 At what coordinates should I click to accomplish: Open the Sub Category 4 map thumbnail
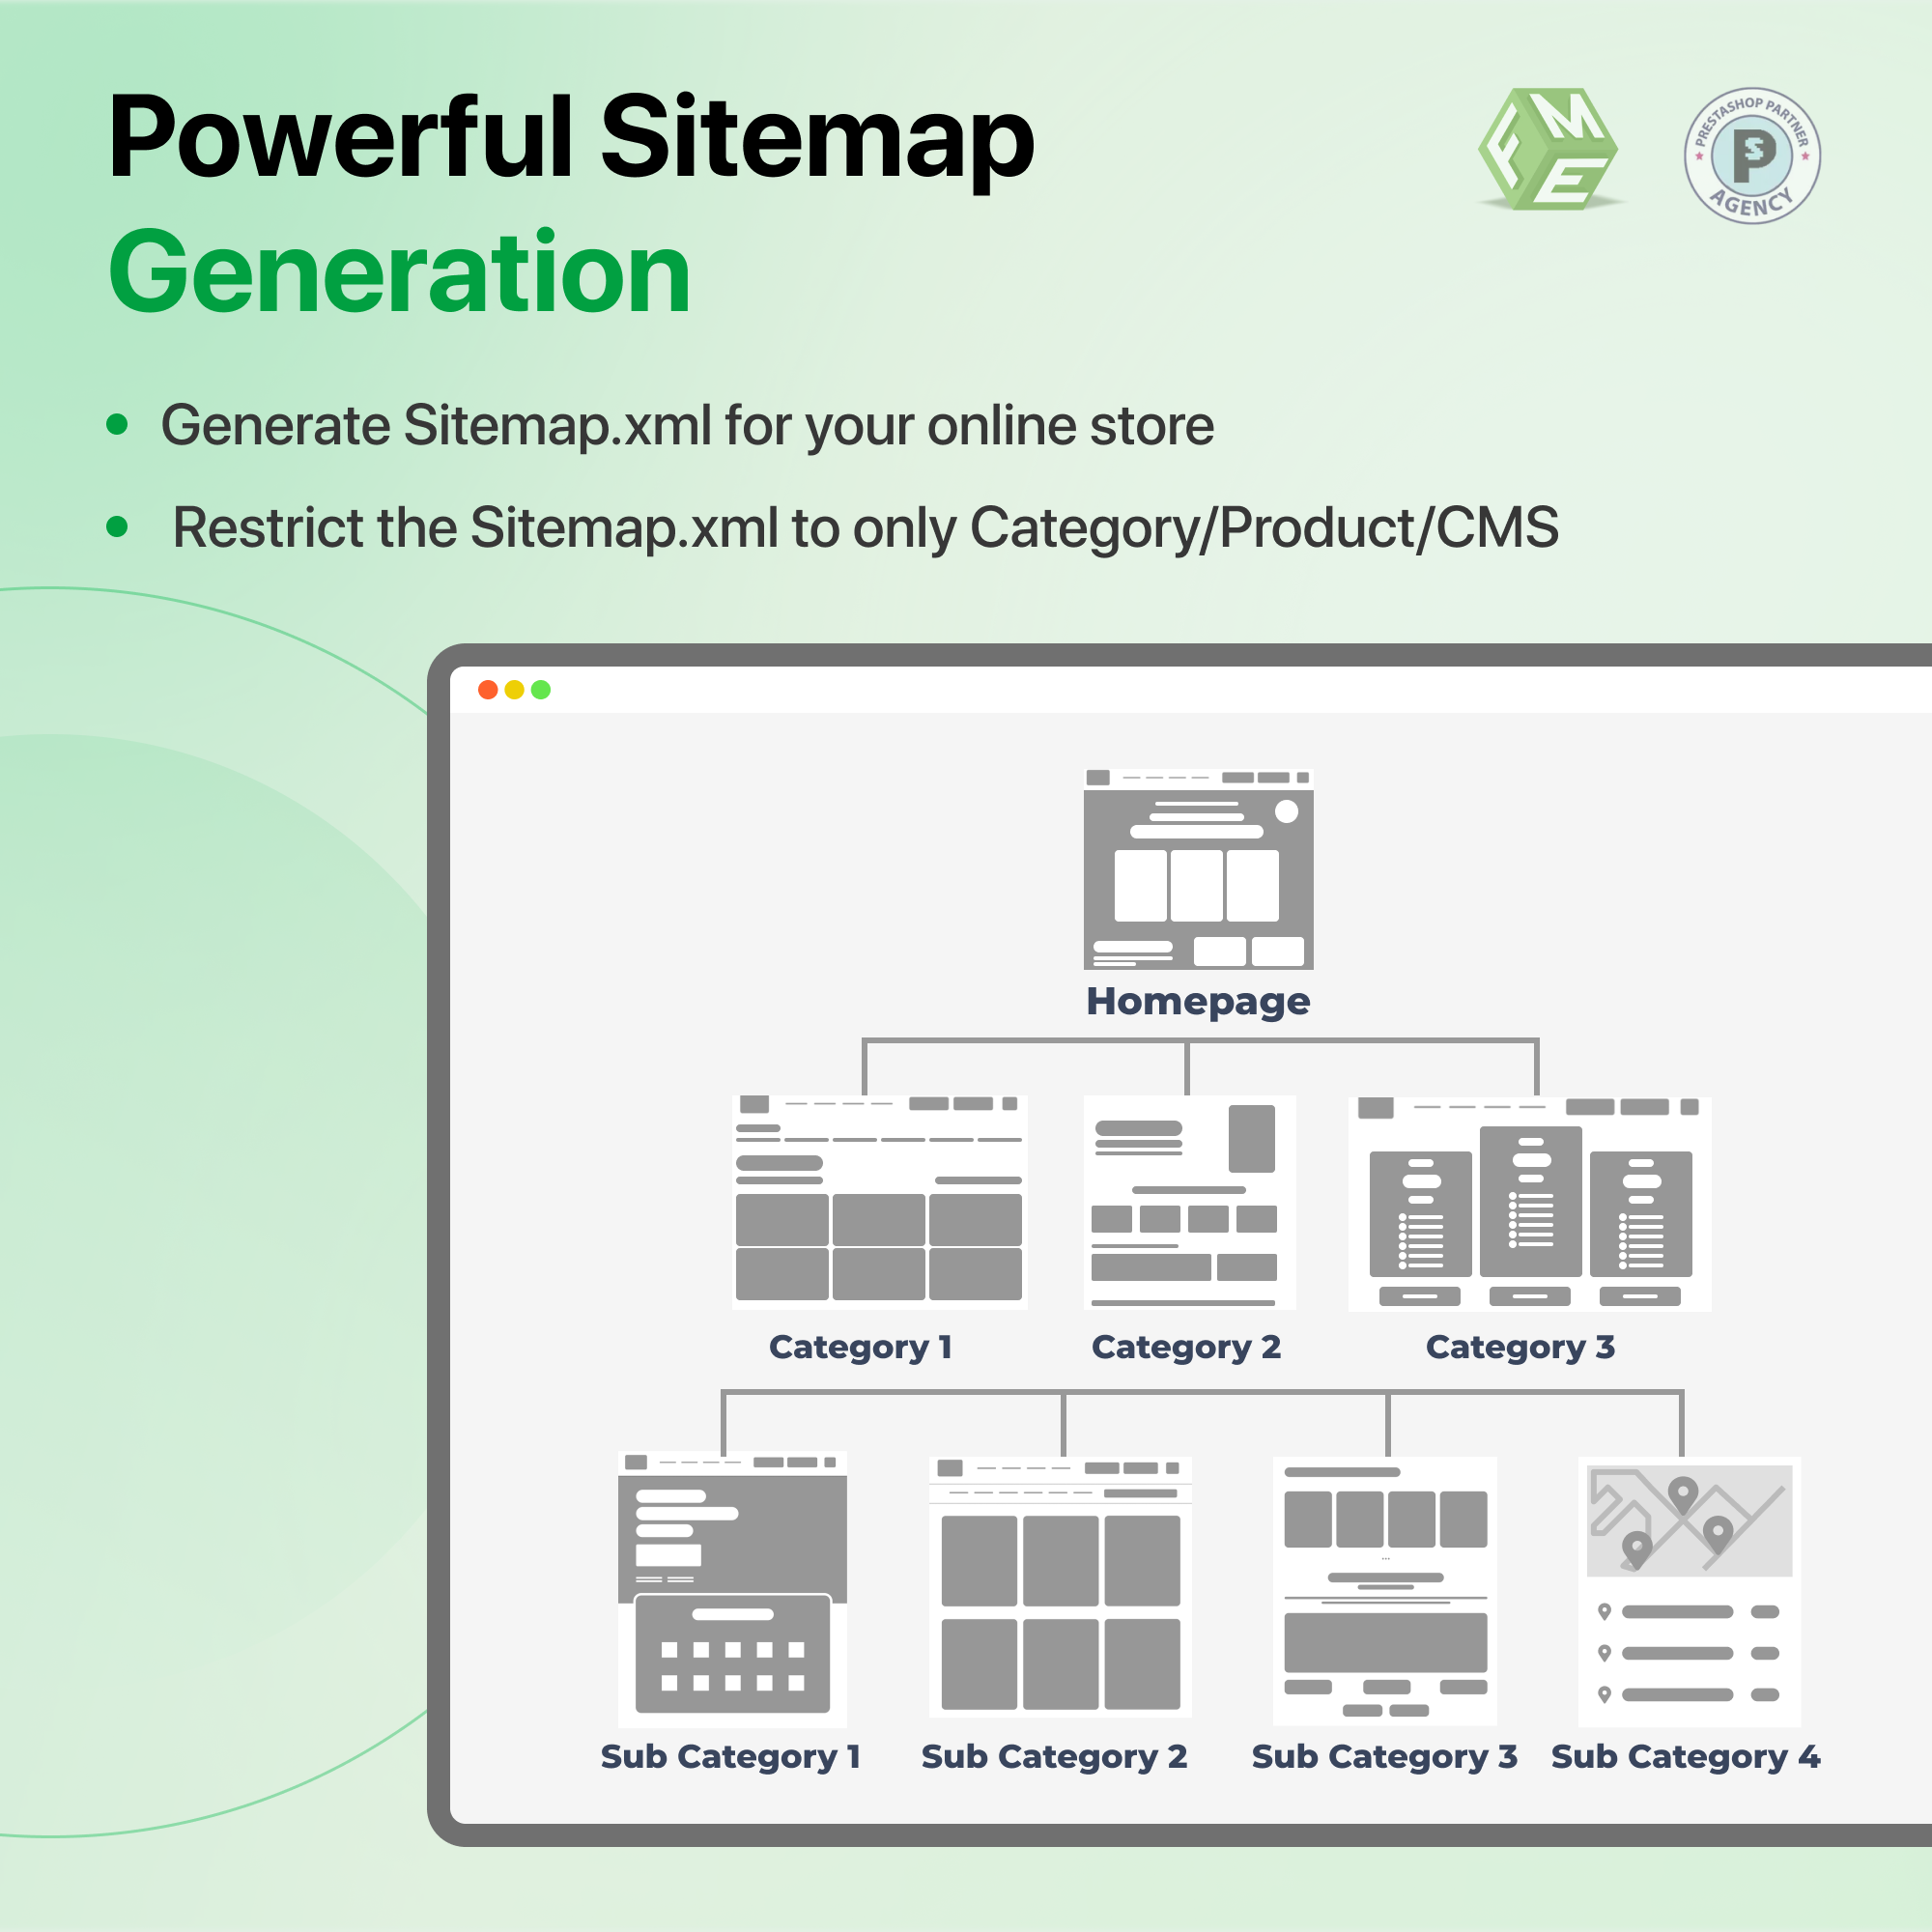click(1689, 1590)
